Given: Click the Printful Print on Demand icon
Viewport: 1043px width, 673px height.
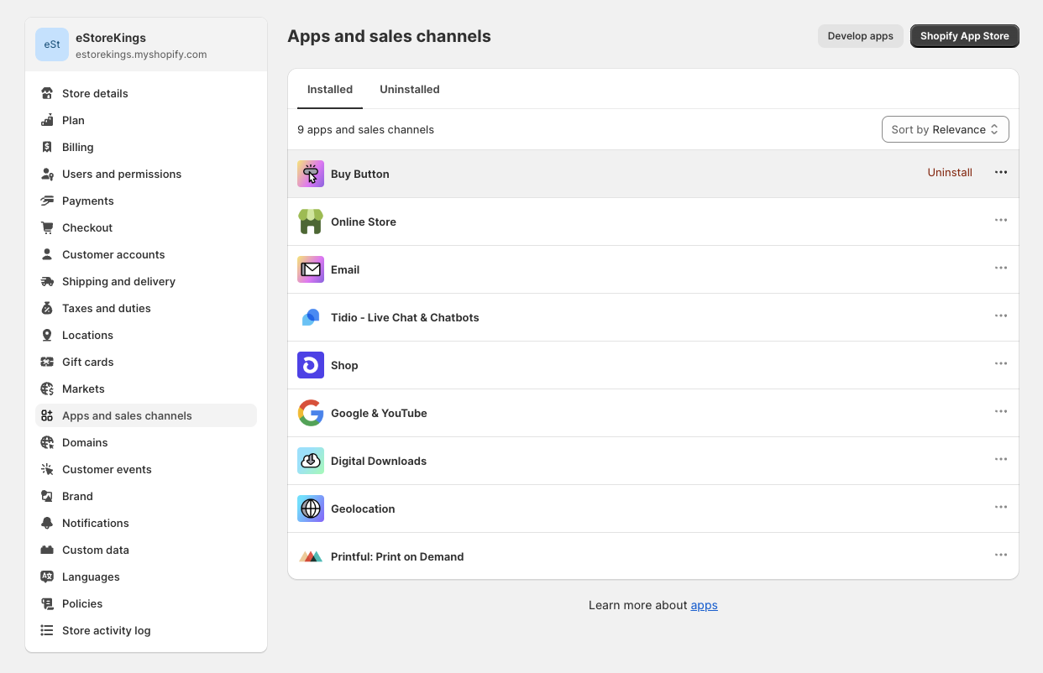Looking at the screenshot, I should pos(310,556).
